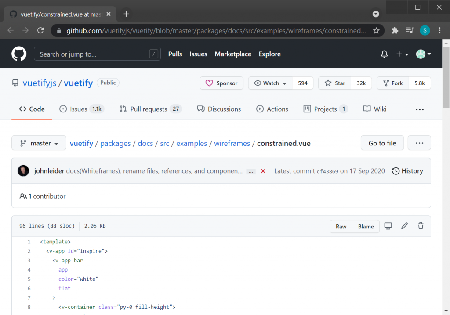Open the media control playlist icon
This screenshot has height=315, width=450.
pos(410,30)
